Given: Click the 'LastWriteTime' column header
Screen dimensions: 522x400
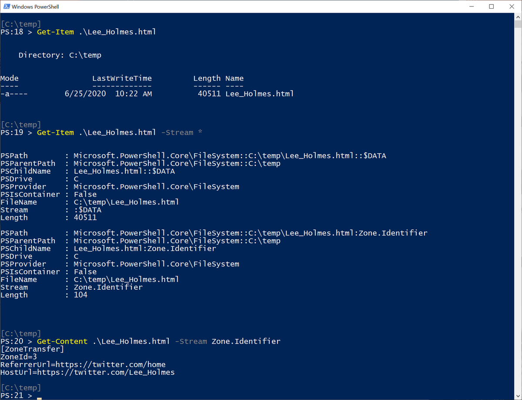Looking at the screenshot, I should click(x=122, y=79).
